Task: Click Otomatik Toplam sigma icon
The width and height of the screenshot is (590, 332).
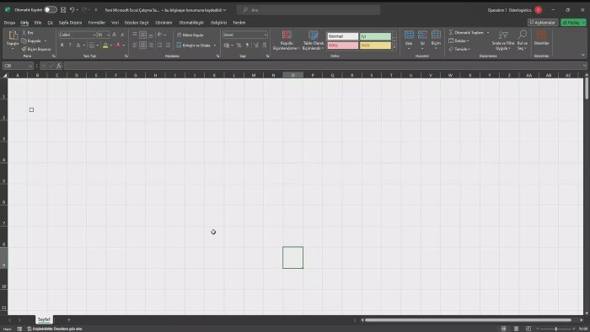Action: pos(451,32)
